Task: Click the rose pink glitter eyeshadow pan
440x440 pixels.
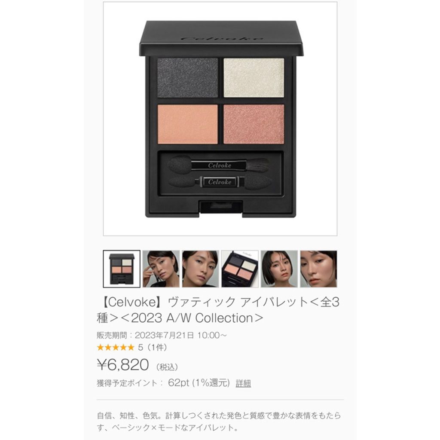Action: (254, 124)
